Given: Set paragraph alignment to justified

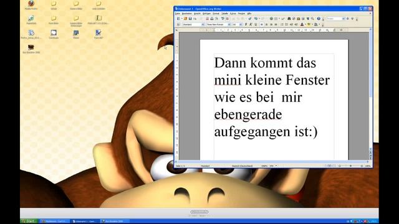Looking at the screenshot, I should pos(276,24).
